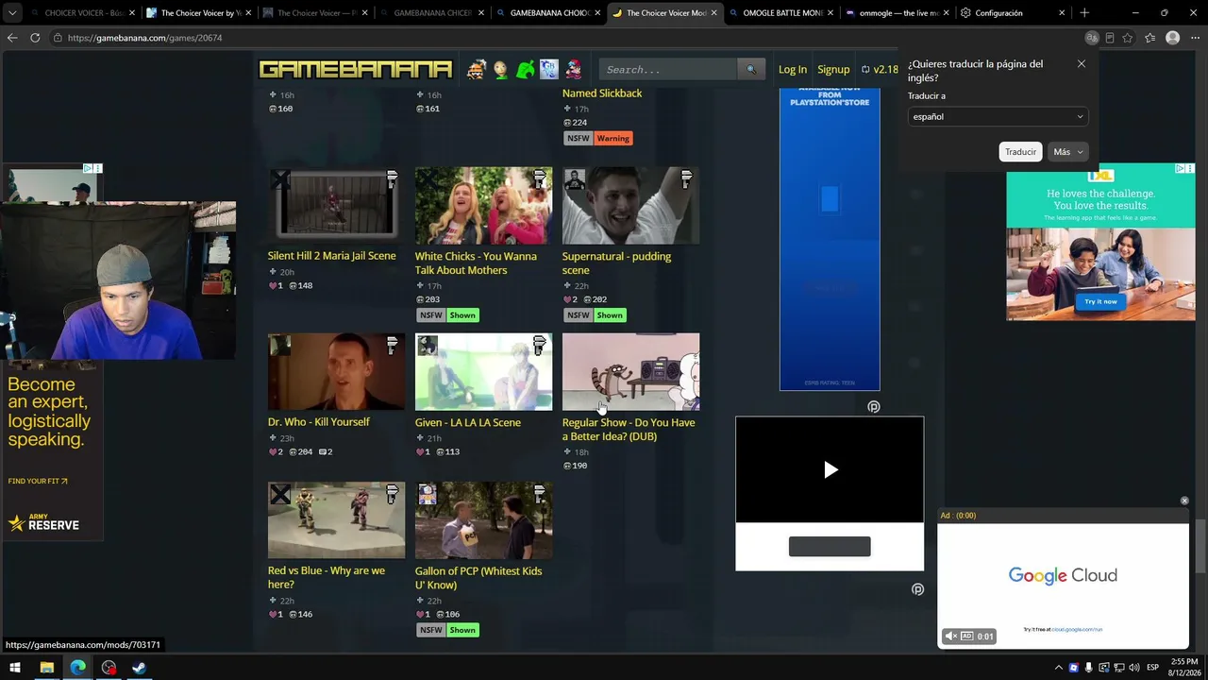The height and width of the screenshot is (680, 1208).
Task: Click the Named Slickback mod title
Action: (x=602, y=93)
